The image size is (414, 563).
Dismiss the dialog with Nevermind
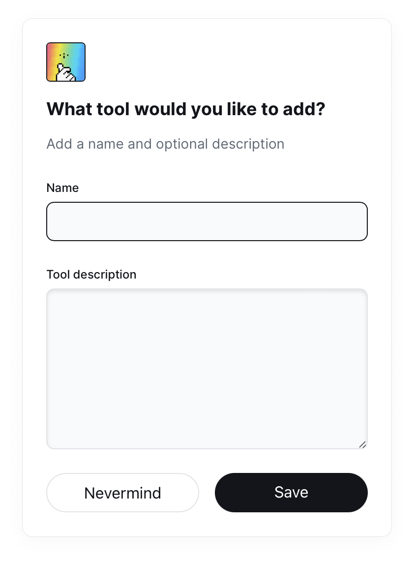tap(122, 493)
